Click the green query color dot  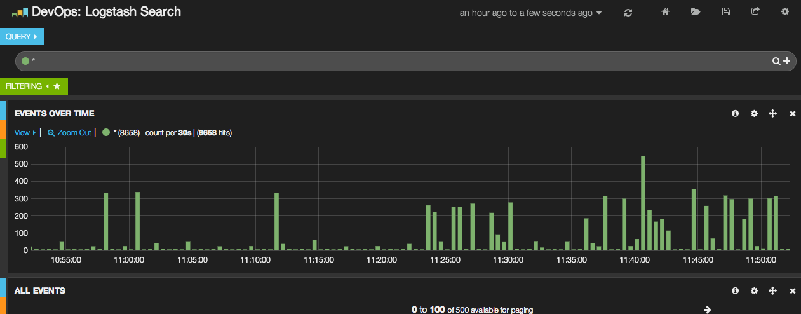(x=25, y=61)
